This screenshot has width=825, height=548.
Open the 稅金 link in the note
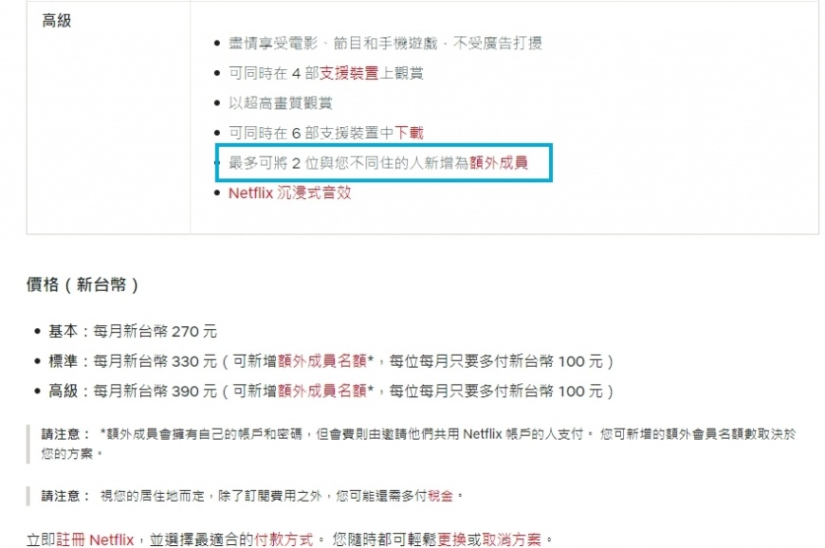coord(440,496)
